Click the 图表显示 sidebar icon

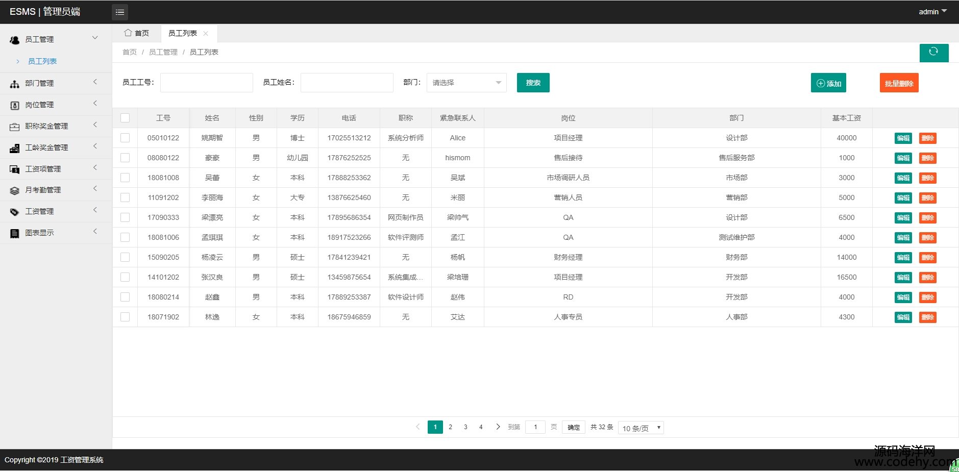pyautogui.click(x=14, y=233)
